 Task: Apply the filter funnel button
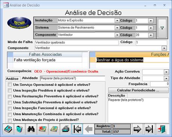coord(162,28)
